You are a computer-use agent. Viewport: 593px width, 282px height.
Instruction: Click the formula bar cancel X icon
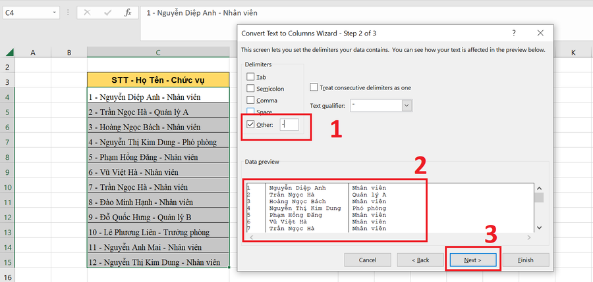point(88,12)
